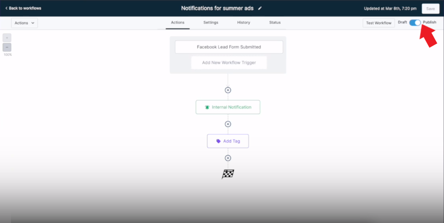Click the pencil icon to rename workflow
444x223 pixels.
coord(260,8)
